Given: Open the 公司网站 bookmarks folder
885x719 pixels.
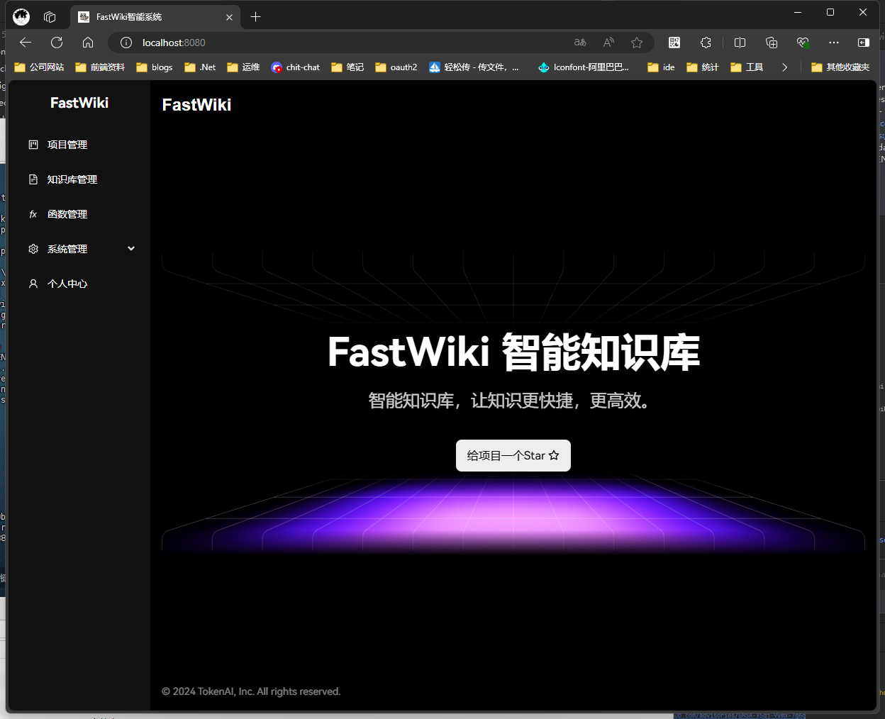Looking at the screenshot, I should click(39, 67).
